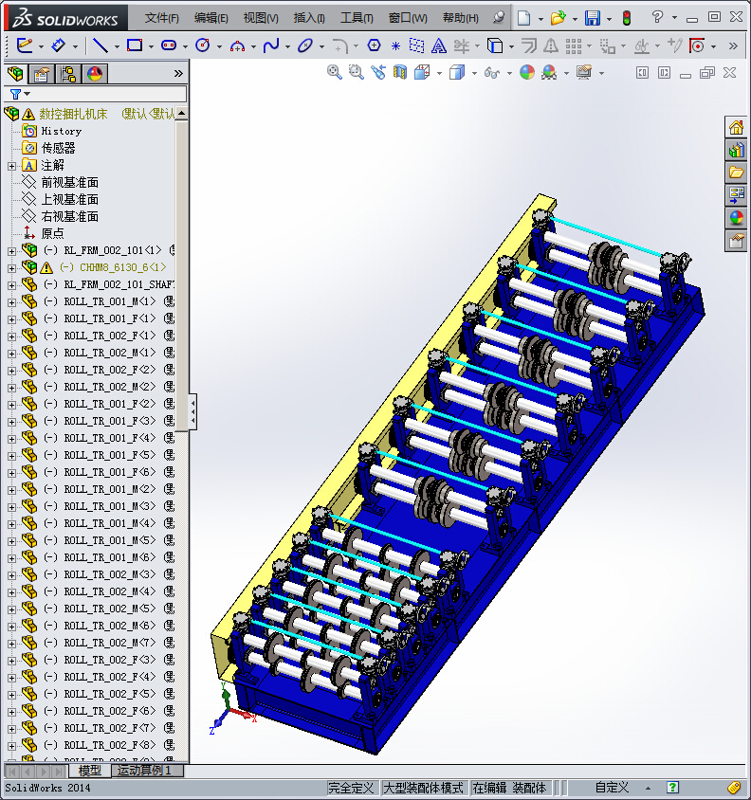The width and height of the screenshot is (751, 800).
Task: Select the Rectangle sketch tool
Action: (135, 45)
